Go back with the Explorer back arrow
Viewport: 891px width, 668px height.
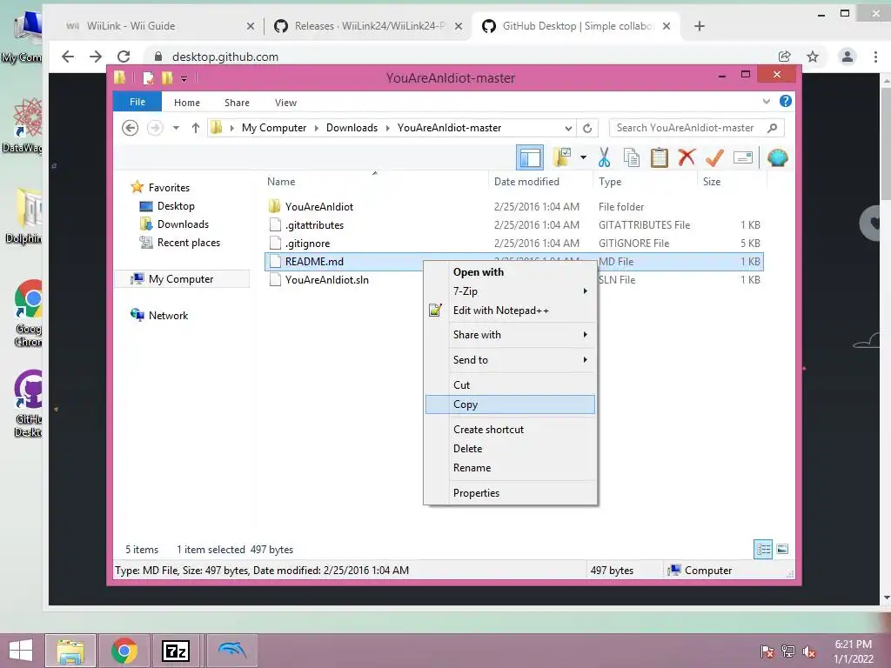(131, 128)
